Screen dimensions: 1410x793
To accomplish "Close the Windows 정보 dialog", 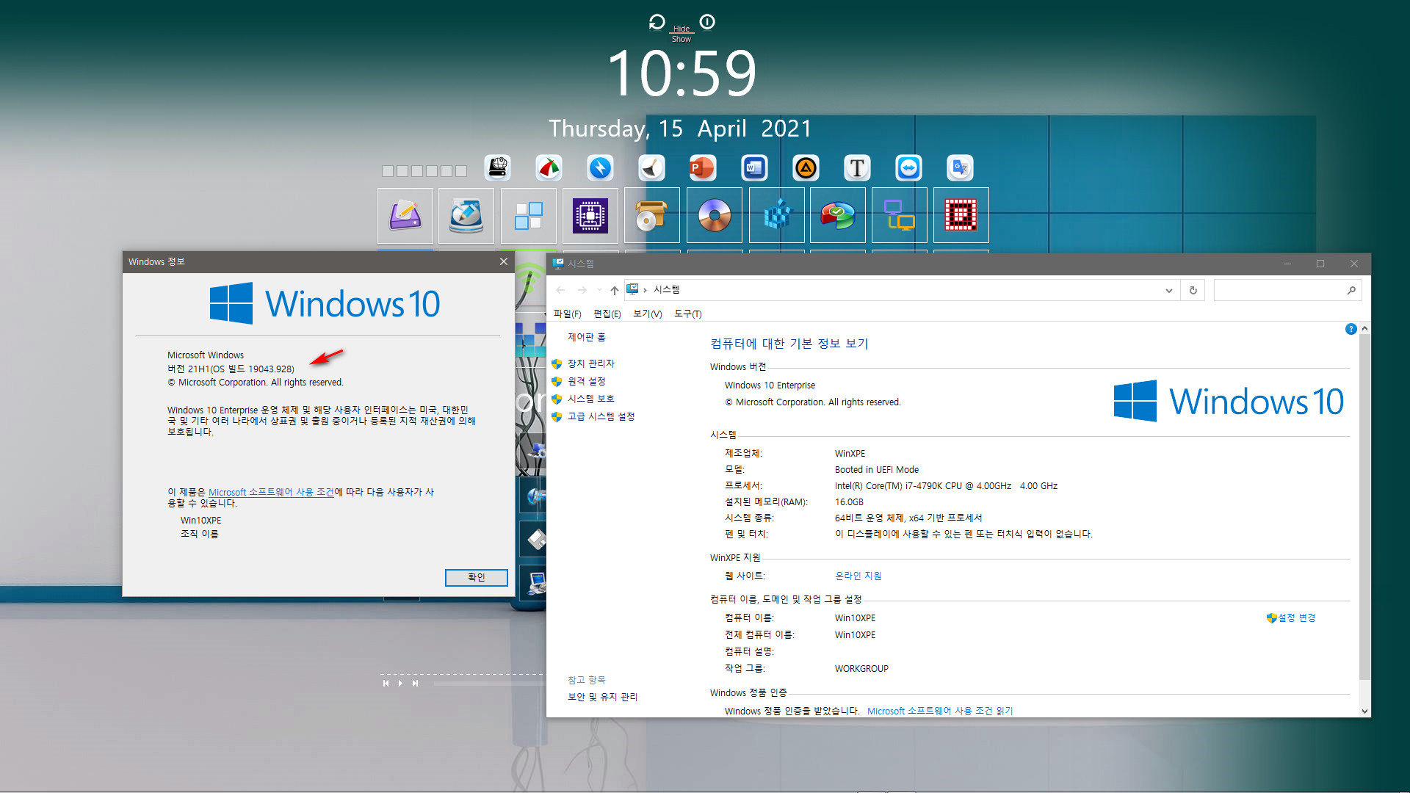I will pyautogui.click(x=504, y=261).
